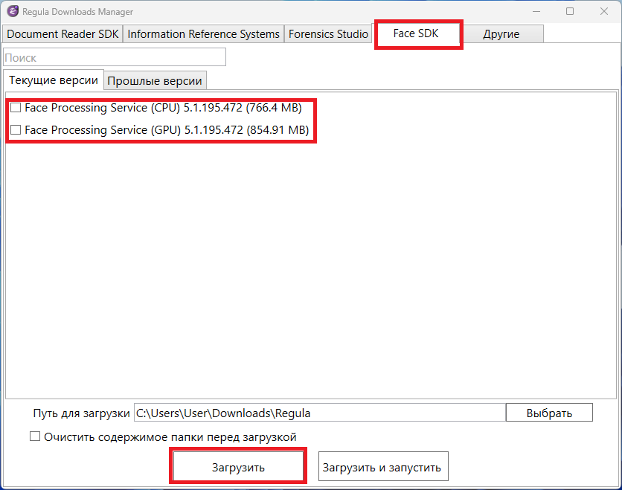Maximize the Regula Downloads Manager window
Viewport: 622px width, 490px height.
tap(570, 11)
